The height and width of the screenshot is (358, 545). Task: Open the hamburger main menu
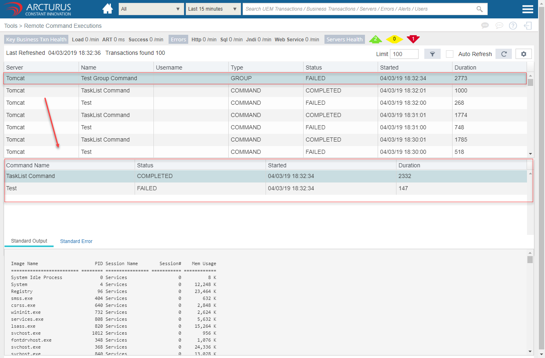click(x=527, y=9)
